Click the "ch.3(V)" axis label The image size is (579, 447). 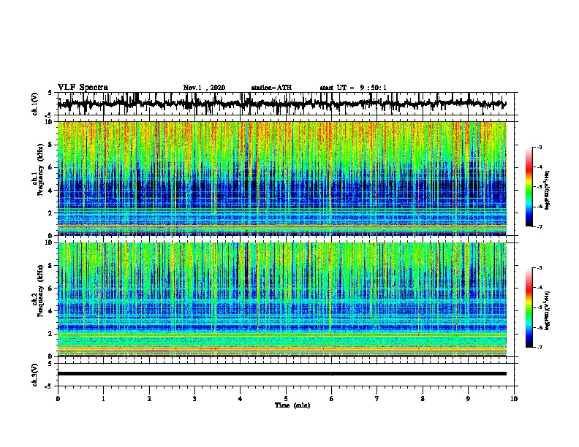pyautogui.click(x=35, y=375)
